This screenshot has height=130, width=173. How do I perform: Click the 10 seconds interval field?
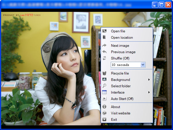point(125,65)
